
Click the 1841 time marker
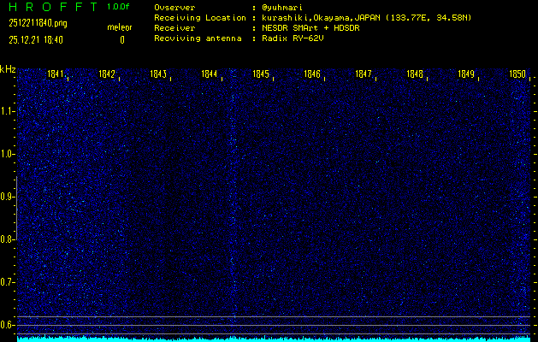tap(56, 74)
